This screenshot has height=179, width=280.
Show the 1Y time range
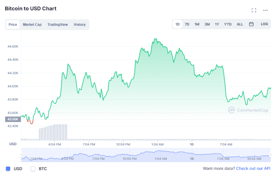[217, 24]
